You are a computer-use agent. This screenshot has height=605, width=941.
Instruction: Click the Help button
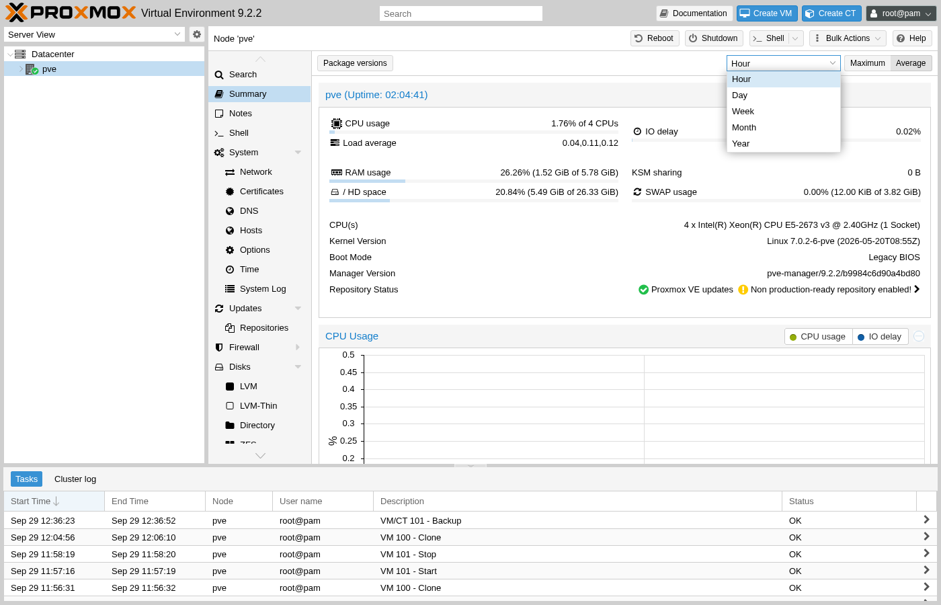tap(912, 38)
